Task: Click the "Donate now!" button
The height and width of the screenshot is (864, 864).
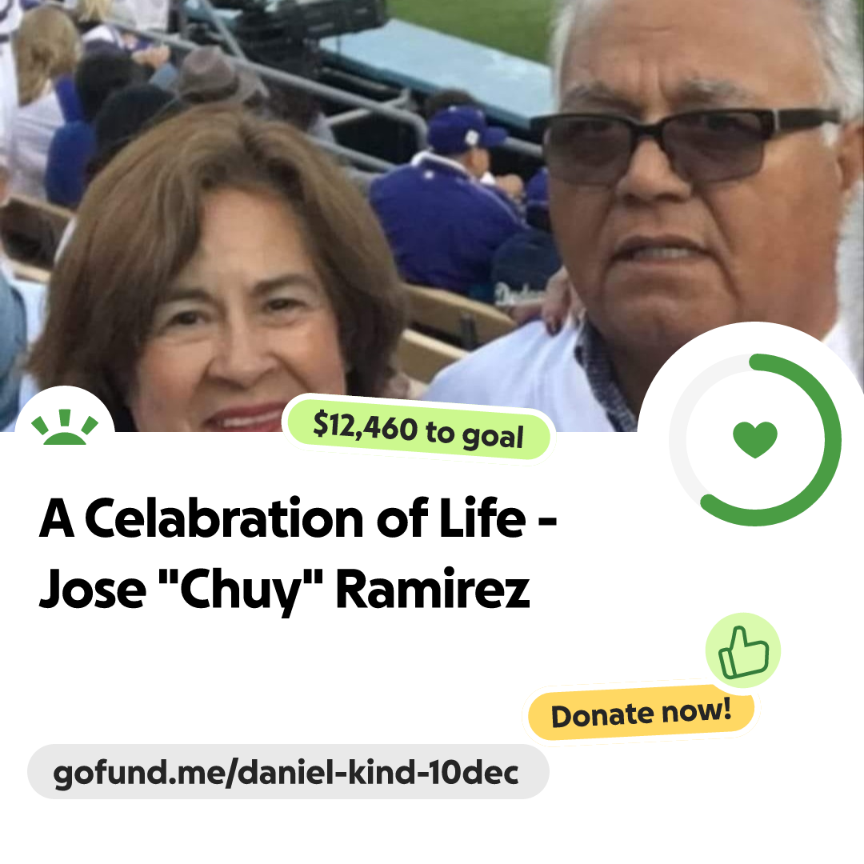Action: [641, 713]
